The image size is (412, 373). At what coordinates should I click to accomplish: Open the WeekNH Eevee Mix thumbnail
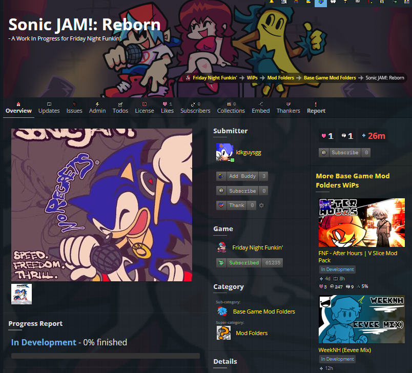pyautogui.click(x=362, y=319)
